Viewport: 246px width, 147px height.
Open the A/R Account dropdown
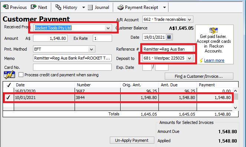(190, 19)
